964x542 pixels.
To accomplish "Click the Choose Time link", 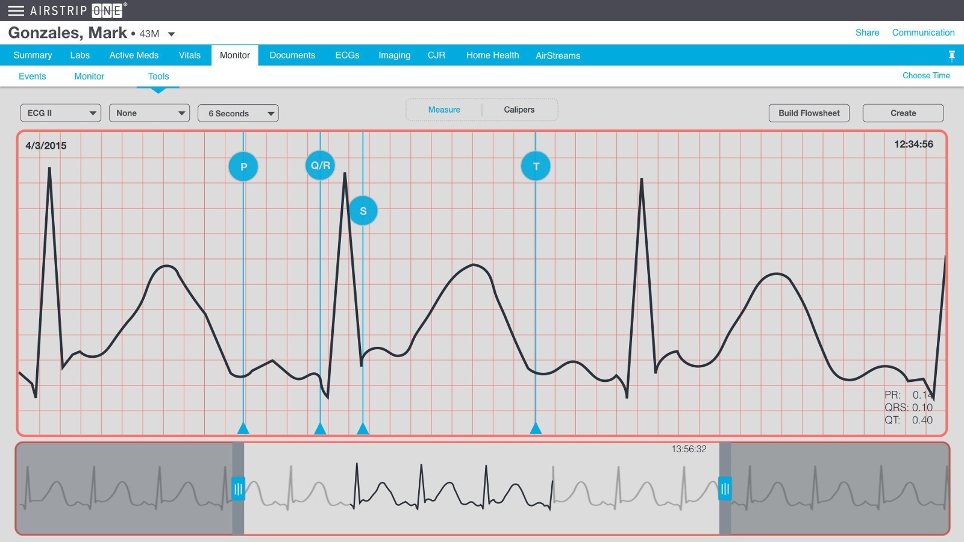I will [926, 76].
